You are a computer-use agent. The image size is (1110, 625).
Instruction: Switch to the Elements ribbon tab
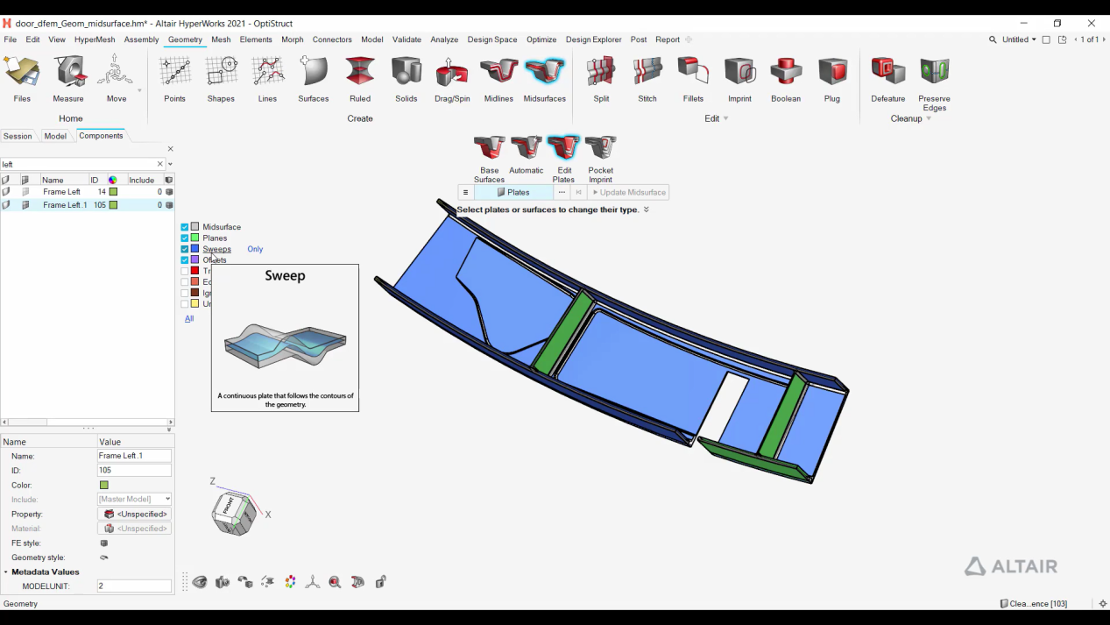pyautogui.click(x=256, y=39)
